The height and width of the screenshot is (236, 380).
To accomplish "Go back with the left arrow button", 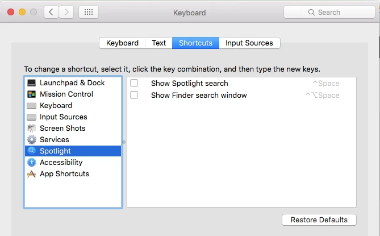I will pos(52,12).
